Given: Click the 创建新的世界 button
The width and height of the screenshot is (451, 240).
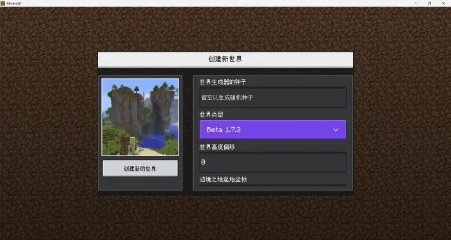Looking at the screenshot, I should [x=140, y=168].
